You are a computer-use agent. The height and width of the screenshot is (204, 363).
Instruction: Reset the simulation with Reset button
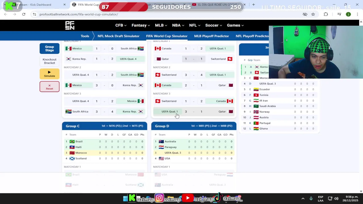coord(49,87)
